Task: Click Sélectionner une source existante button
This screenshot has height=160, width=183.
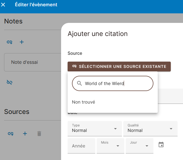Action: pos(119,67)
